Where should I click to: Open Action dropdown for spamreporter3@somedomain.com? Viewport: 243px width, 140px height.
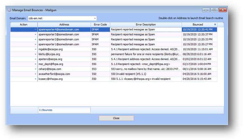click(36, 35)
